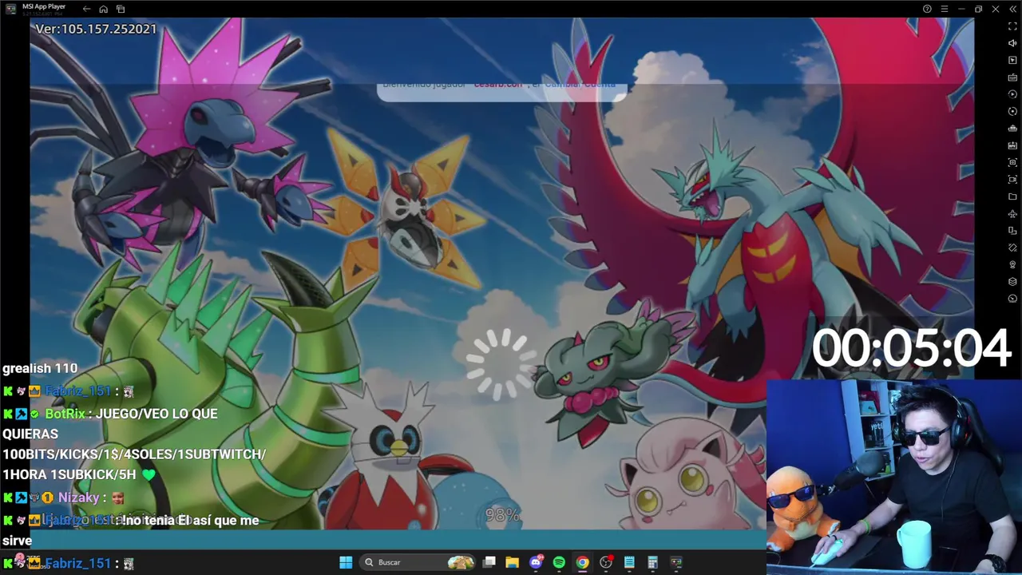Screen dimensions: 1022x575
Task: Click the shake device icon in sidebar
Action: pyautogui.click(x=1012, y=248)
